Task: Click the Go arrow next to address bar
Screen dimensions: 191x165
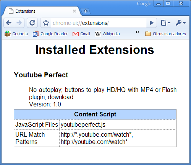Action: (x=151, y=23)
